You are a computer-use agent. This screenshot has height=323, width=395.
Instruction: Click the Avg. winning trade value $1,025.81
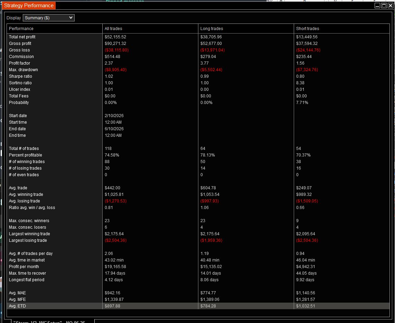(x=114, y=194)
